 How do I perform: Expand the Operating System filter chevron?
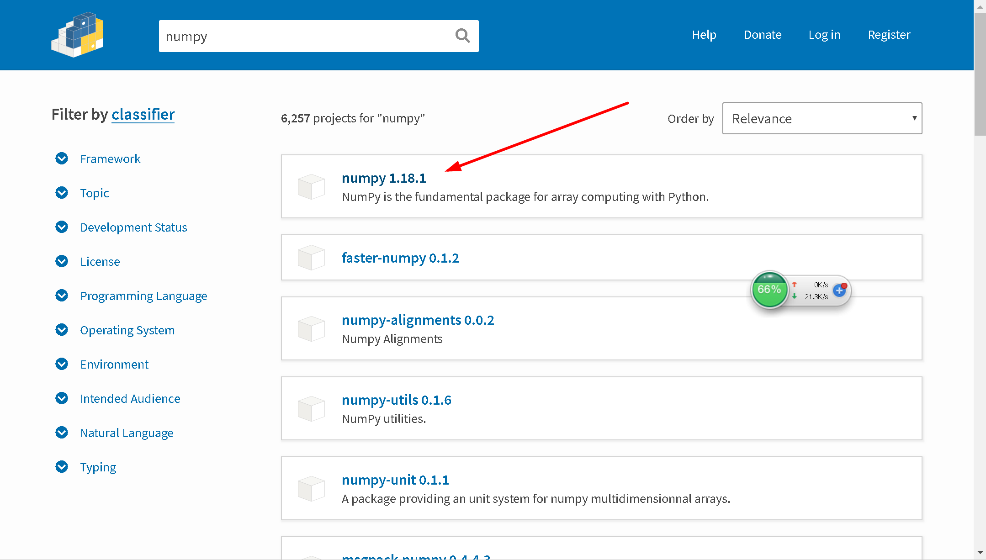click(x=62, y=330)
